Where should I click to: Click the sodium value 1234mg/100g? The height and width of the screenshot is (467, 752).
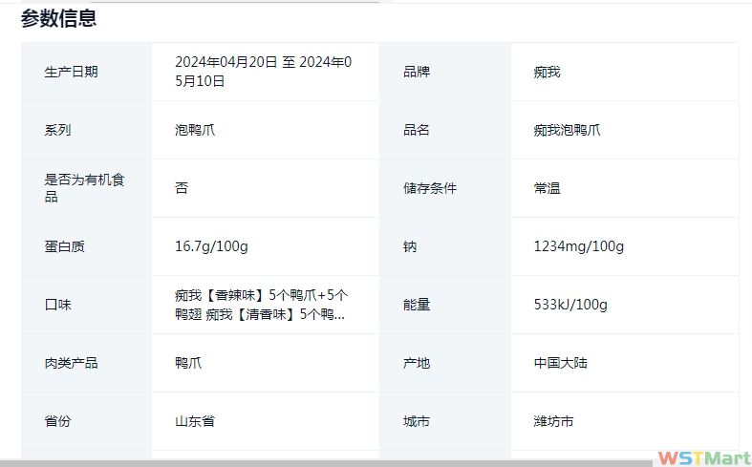[x=578, y=246]
